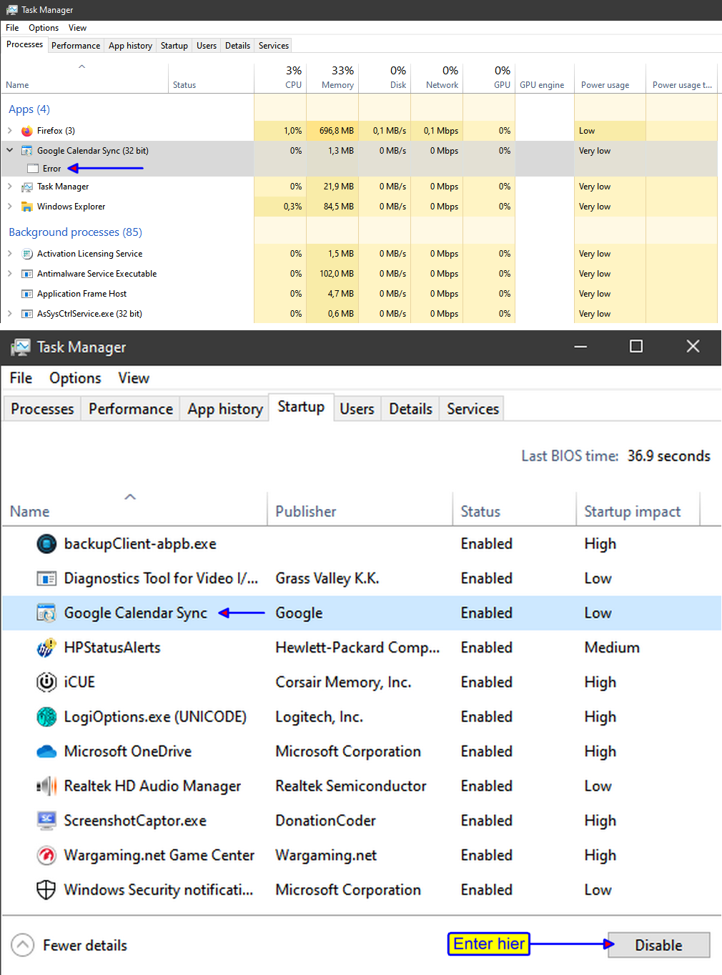This screenshot has height=975, width=722.
Task: Click Antimalware memory value "102,0 MB"
Action: 337,274
